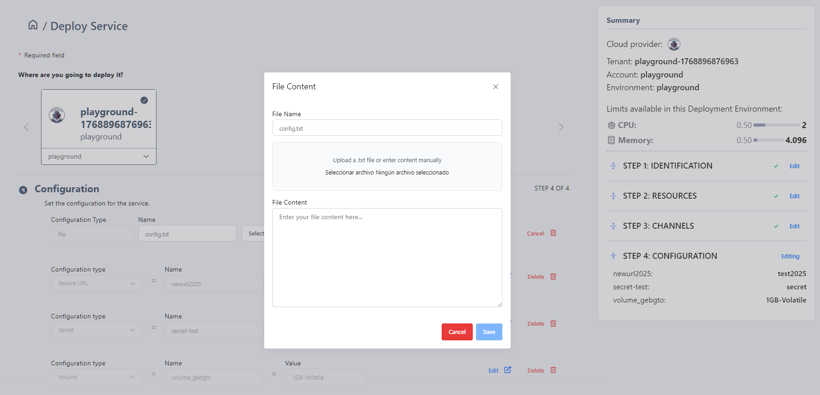The image size is (820, 395).
Task: Open Volume configuration type dropdown
Action: [96, 377]
